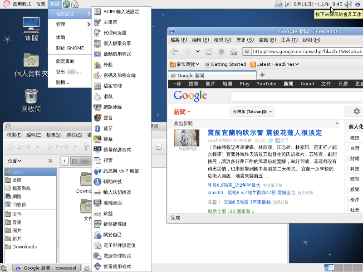Select the Google 新聞 browser tab

tap(212, 75)
